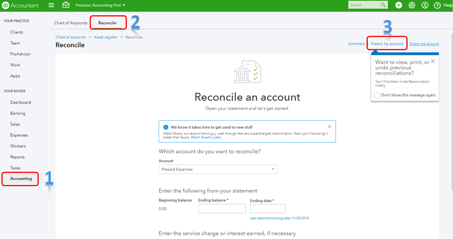Open Reports in the sidebar
Screen dimensions: 453x239
click(17, 157)
